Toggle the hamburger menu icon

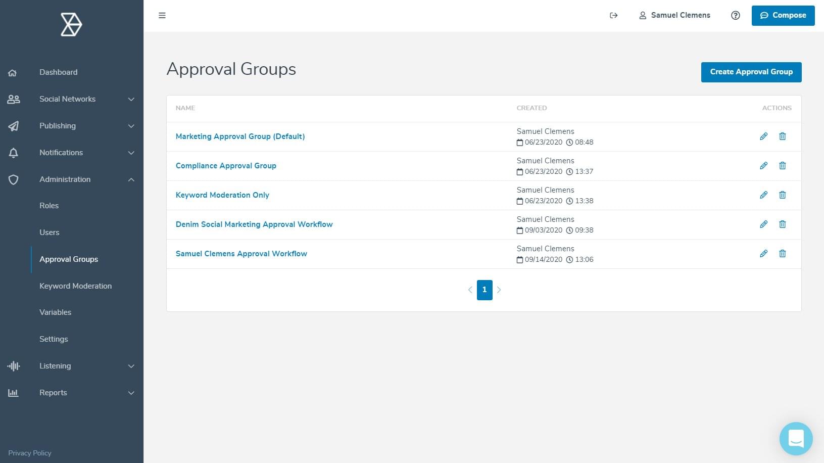(x=162, y=15)
